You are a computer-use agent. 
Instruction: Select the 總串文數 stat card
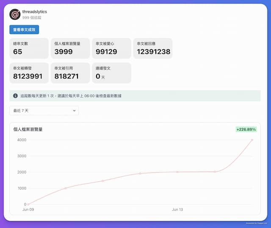29,48
